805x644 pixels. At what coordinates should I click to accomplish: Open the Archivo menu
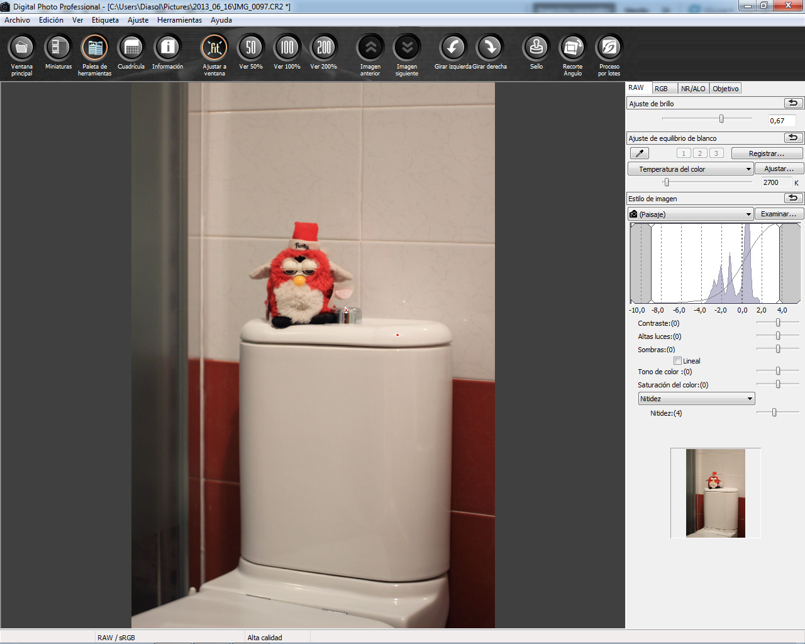17,20
